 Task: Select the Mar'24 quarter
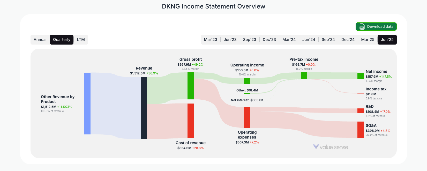(x=289, y=40)
